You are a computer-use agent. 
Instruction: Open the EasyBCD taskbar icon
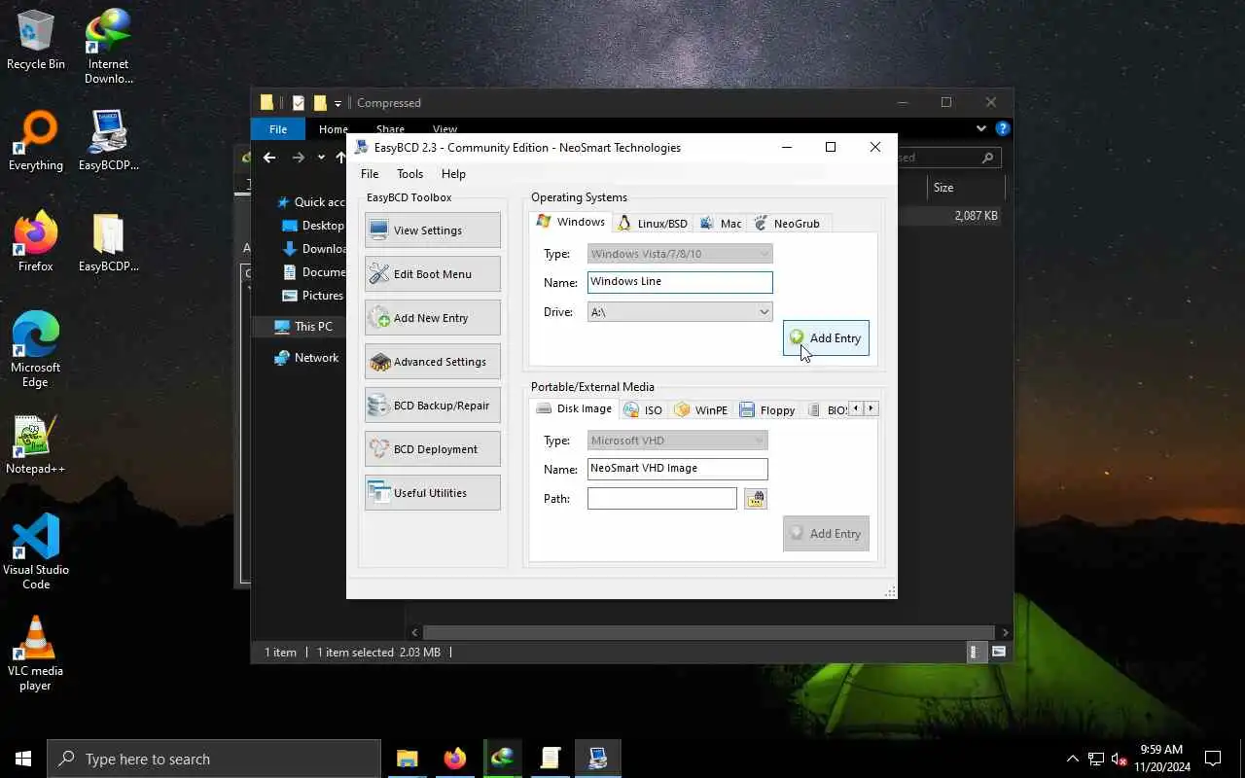point(597,759)
